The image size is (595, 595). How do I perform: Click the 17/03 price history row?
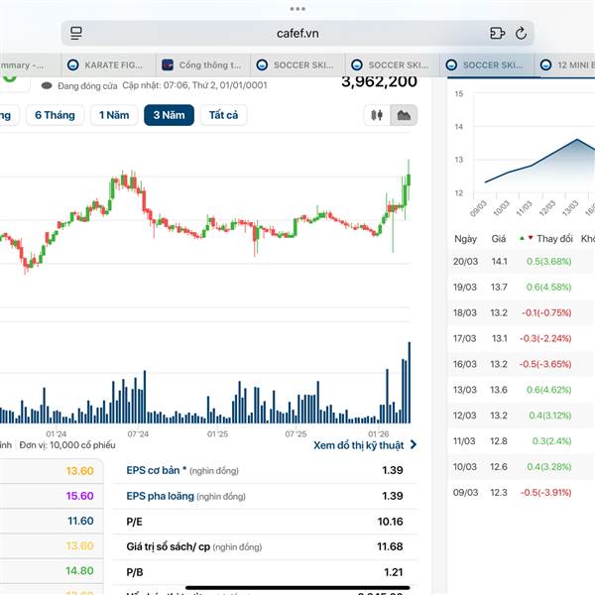click(x=522, y=338)
